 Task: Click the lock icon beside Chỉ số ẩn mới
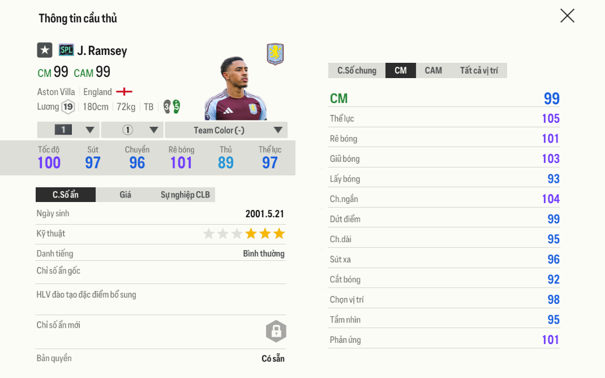coord(276,331)
